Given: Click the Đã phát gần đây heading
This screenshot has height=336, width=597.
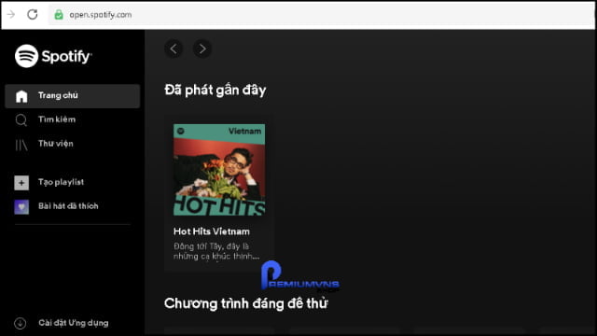Looking at the screenshot, I should 215,91.
